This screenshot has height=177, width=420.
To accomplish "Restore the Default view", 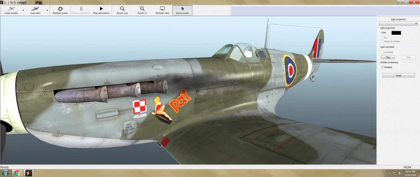I will (162, 10).
